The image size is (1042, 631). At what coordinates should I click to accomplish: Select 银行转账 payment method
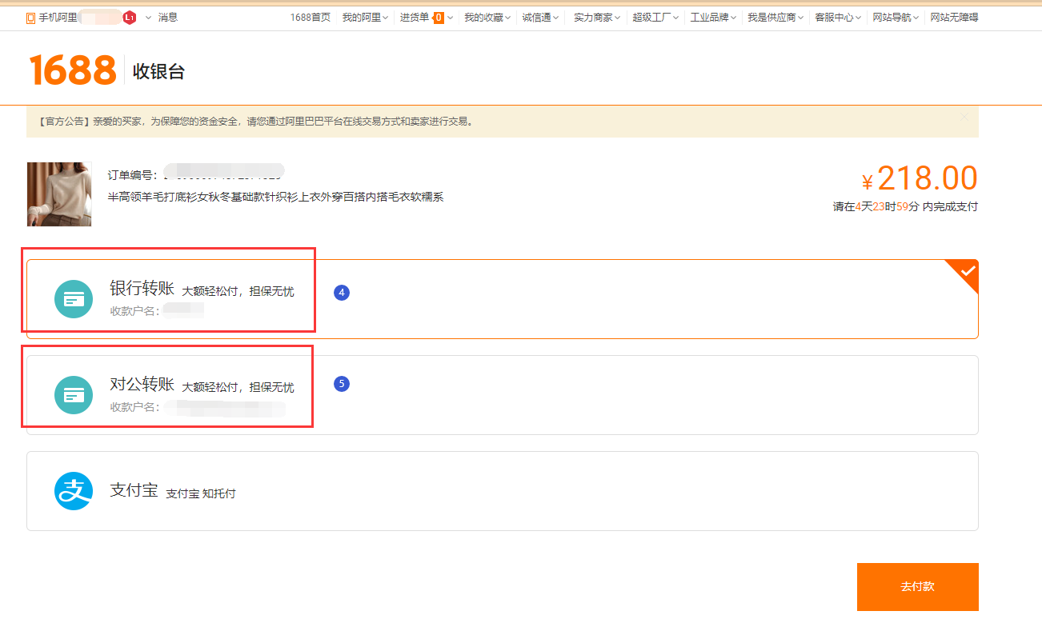(x=503, y=299)
